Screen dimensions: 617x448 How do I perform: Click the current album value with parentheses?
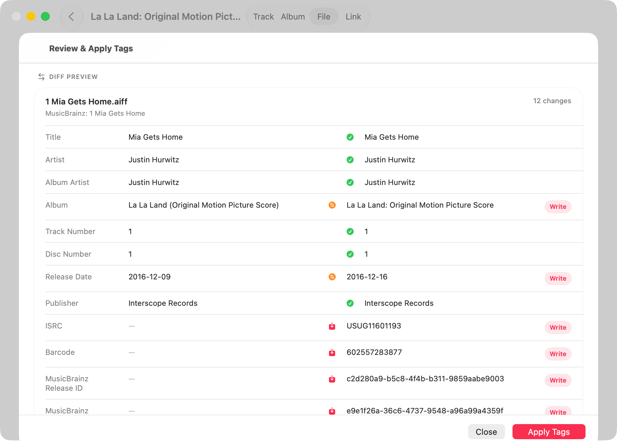204,205
